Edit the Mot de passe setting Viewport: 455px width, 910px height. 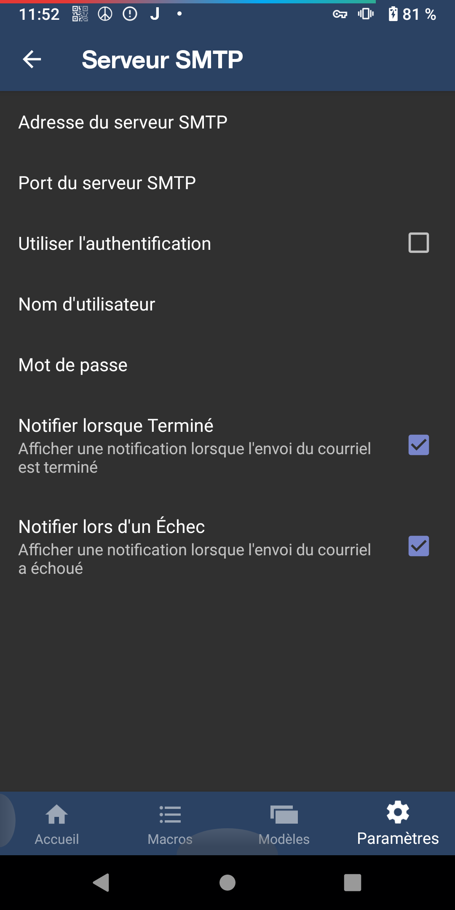pyautogui.click(x=73, y=365)
